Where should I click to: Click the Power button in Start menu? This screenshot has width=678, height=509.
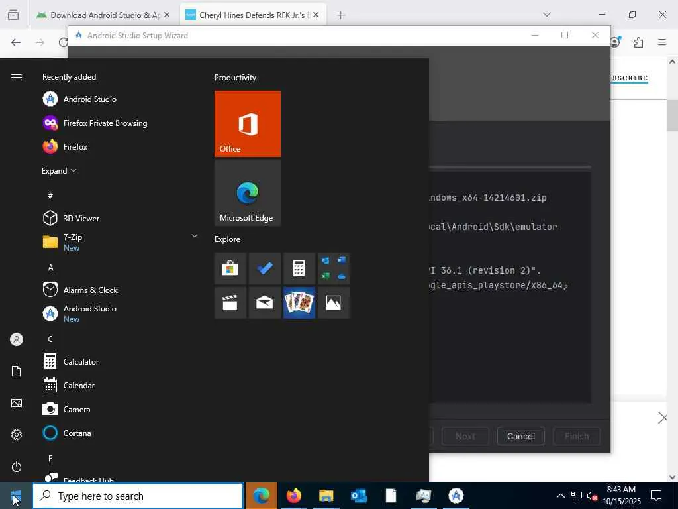point(17,467)
